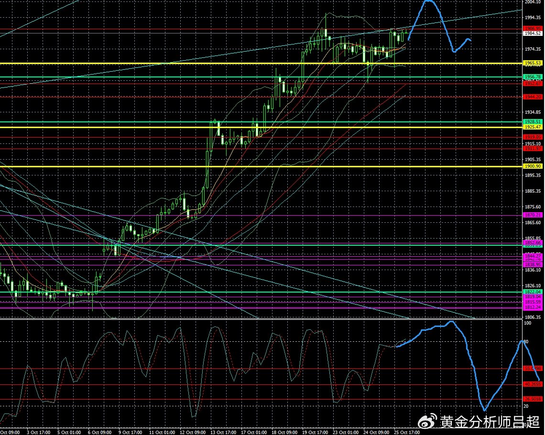Click the 11 Oct 01:00 time label
This screenshot has height=435, width=545.
162,433
